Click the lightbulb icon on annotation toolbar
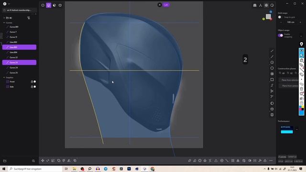The height and width of the screenshot is (172, 306). pyautogui.click(x=302, y=44)
